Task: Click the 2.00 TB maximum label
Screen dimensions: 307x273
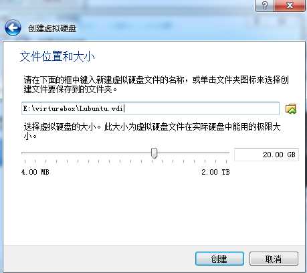Action: click(x=215, y=172)
